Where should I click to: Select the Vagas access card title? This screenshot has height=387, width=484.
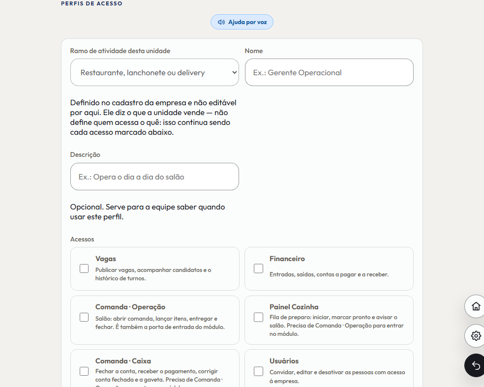pos(106,259)
